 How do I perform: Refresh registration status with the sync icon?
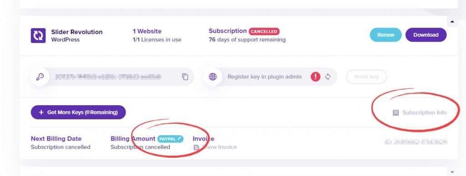click(328, 77)
